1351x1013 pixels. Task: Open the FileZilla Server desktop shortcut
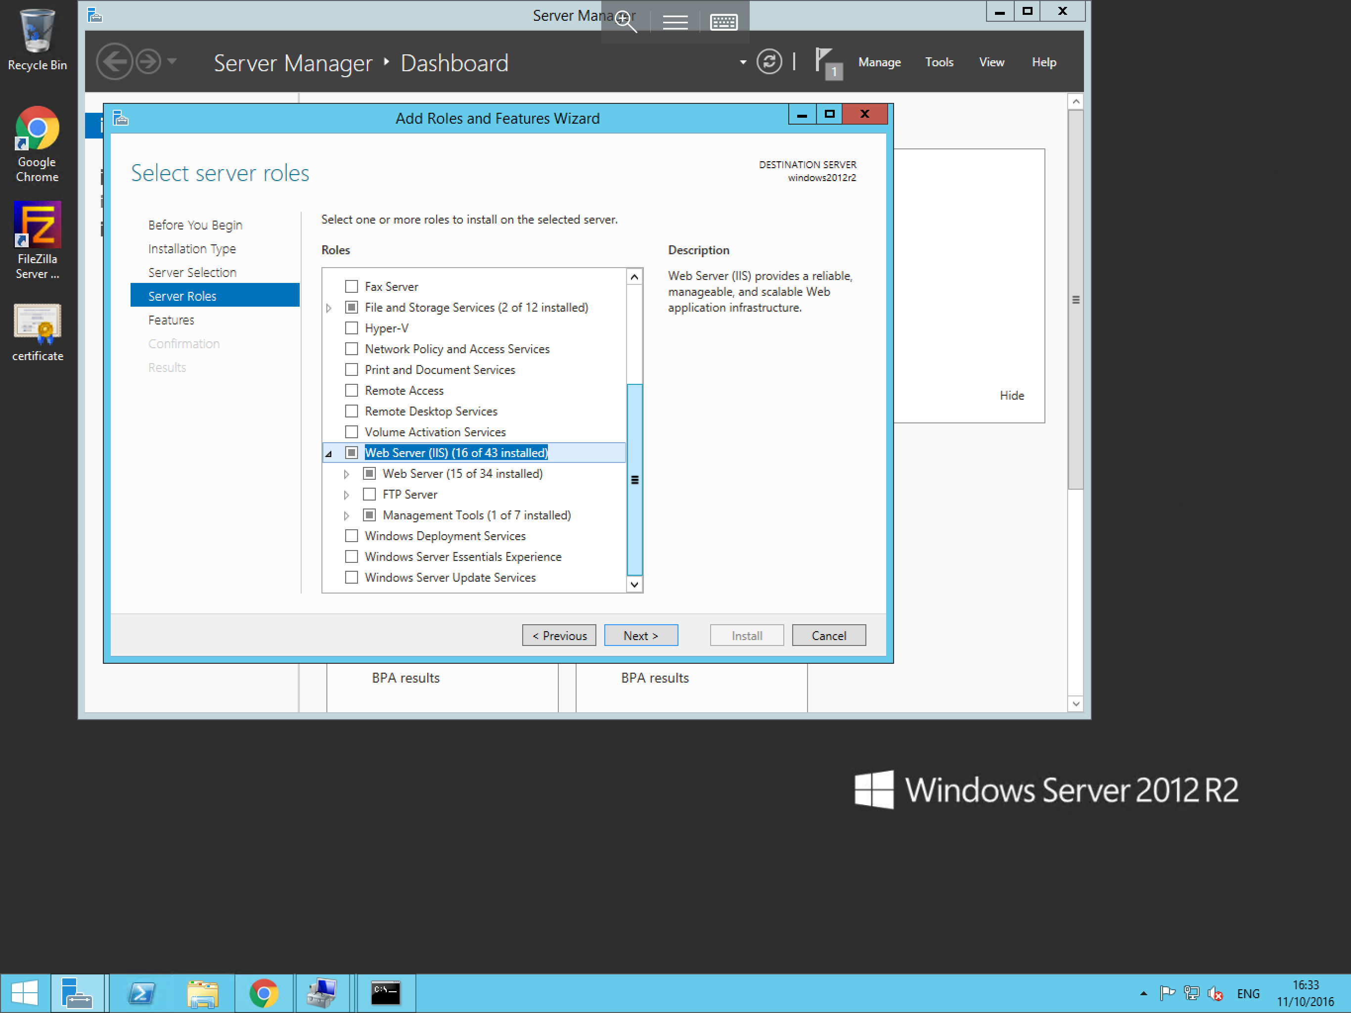(x=37, y=241)
